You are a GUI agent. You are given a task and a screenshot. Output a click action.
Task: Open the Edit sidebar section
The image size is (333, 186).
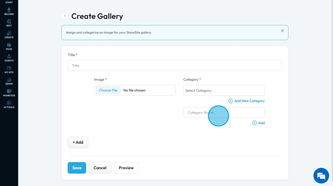pos(9,23)
